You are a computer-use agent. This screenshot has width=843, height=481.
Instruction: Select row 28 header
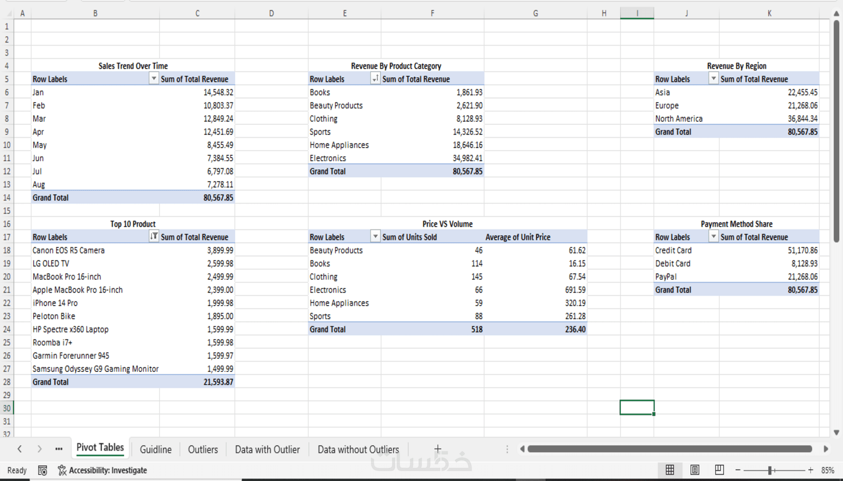pyautogui.click(x=7, y=382)
